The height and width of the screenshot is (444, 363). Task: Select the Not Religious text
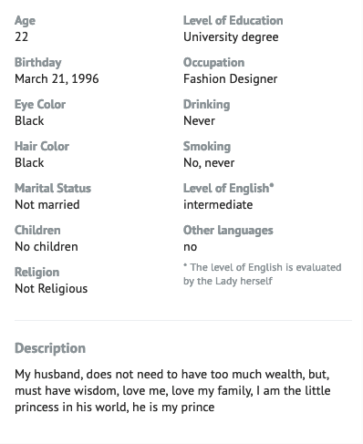click(x=51, y=289)
